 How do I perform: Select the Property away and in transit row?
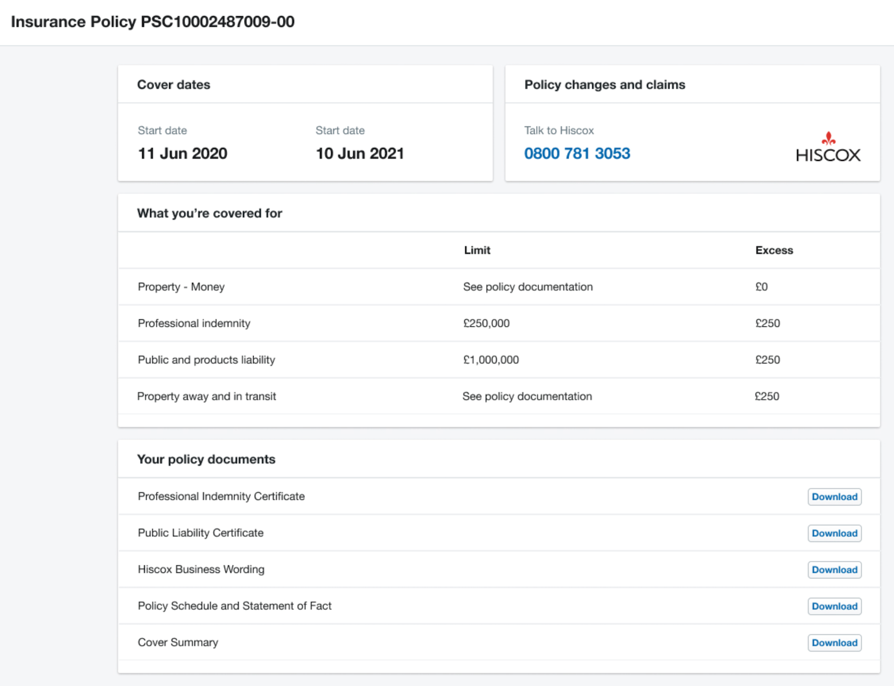[207, 396]
